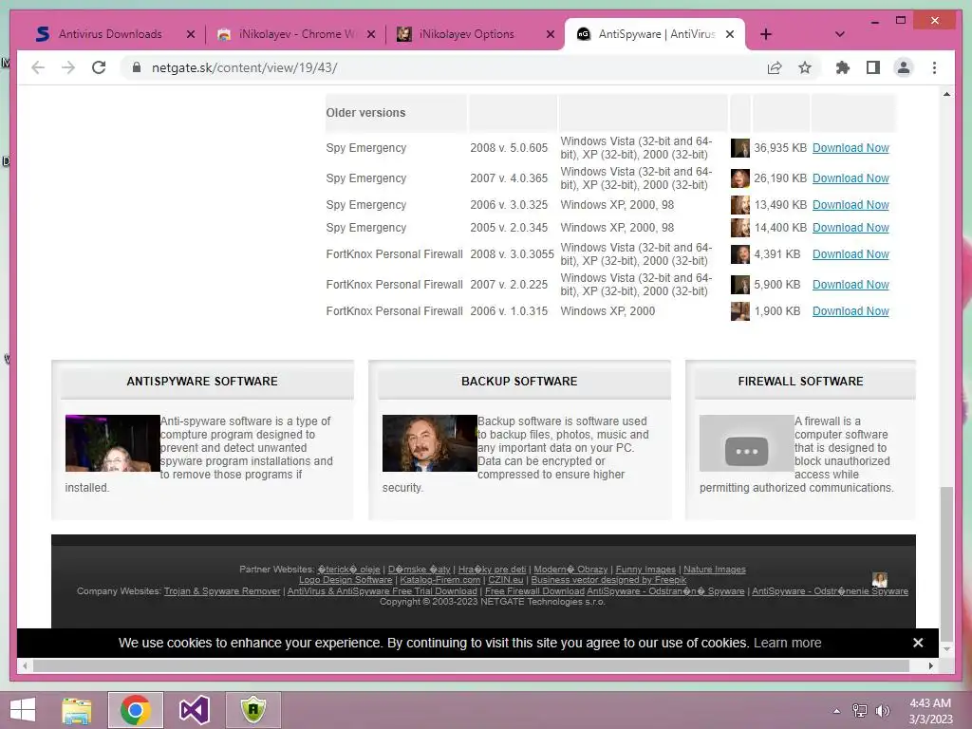Show hidden system tray icons
The image size is (972, 729).
click(x=836, y=710)
